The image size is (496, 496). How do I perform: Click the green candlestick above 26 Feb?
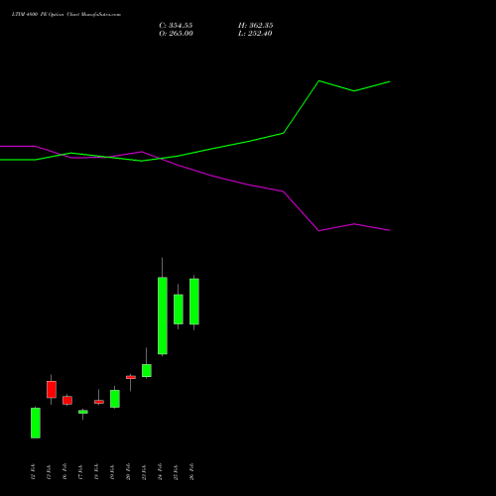pos(194,302)
